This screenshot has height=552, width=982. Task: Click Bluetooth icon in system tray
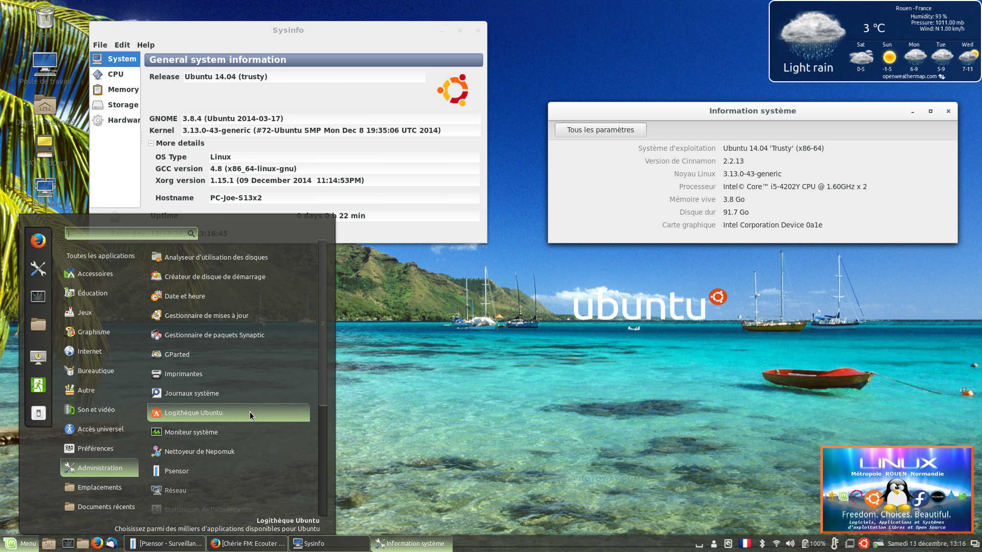762,543
